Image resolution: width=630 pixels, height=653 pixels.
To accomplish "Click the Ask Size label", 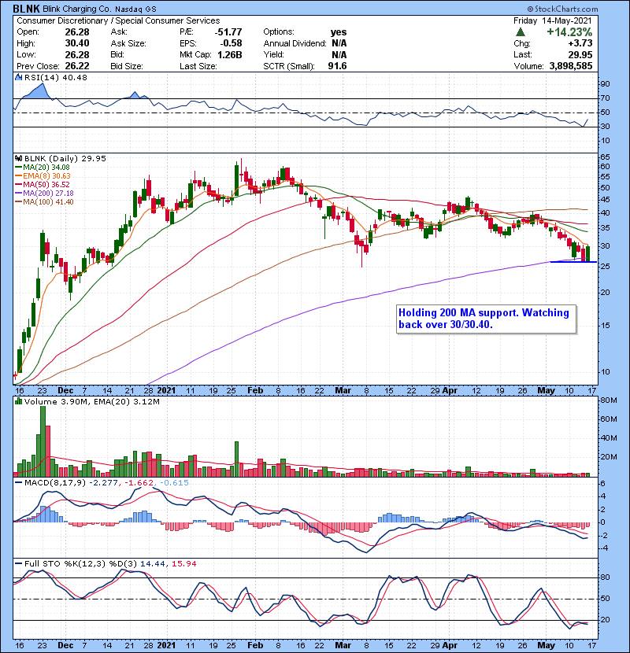I will (128, 43).
